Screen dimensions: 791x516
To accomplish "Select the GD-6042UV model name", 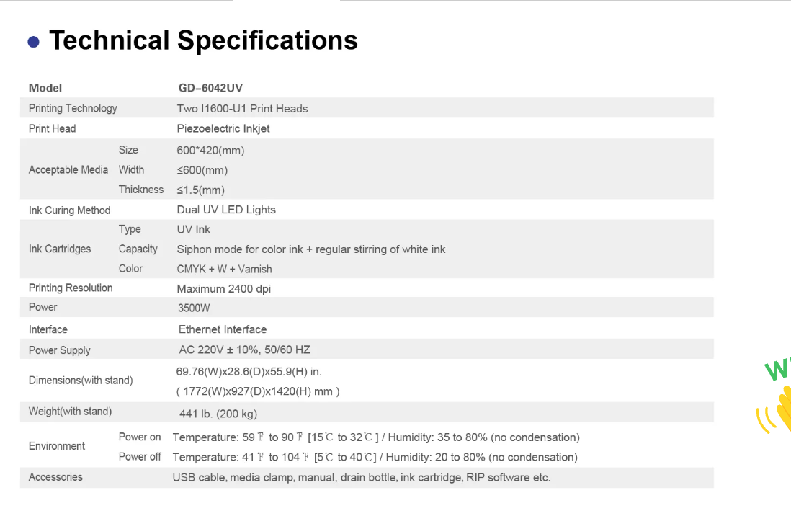I will (210, 88).
